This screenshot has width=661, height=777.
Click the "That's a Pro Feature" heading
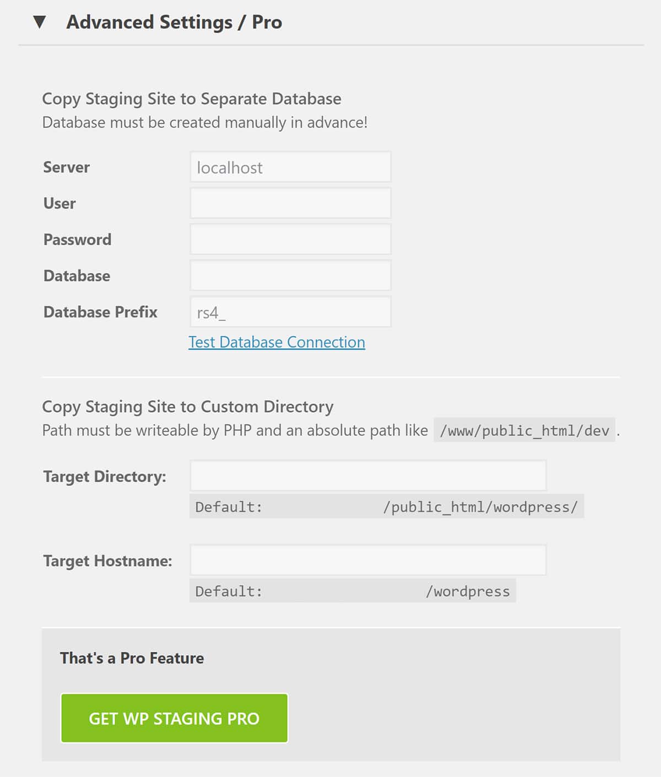click(x=132, y=658)
